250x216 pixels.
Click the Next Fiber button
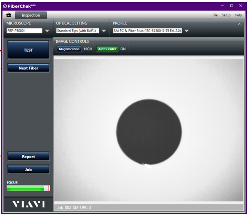(28, 68)
